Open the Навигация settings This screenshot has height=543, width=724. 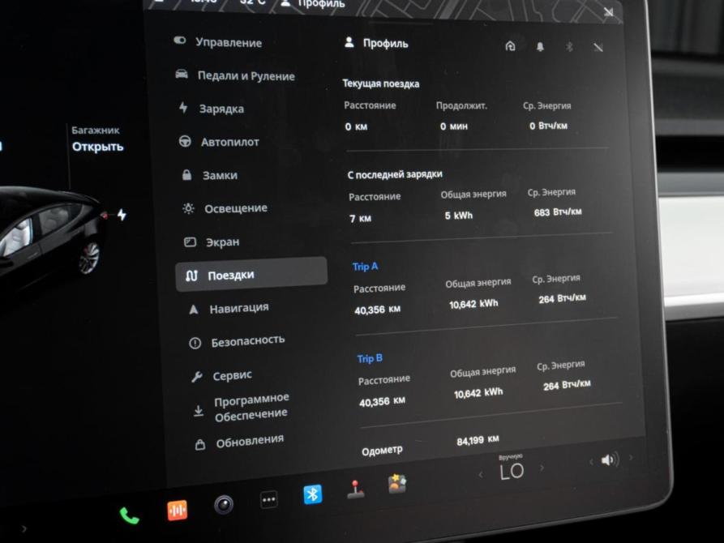[229, 308]
